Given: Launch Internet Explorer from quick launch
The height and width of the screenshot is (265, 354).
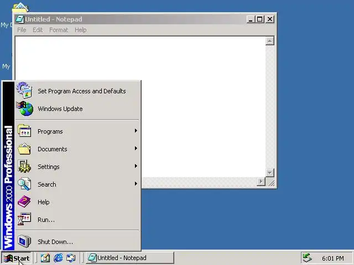Looking at the screenshot, I should (x=58, y=258).
